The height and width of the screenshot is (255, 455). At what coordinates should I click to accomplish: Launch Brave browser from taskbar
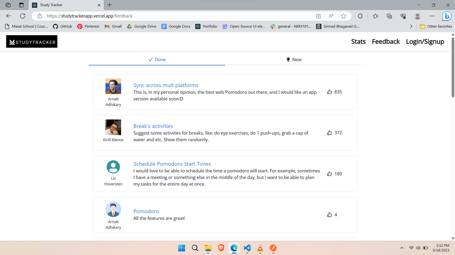[221, 248]
